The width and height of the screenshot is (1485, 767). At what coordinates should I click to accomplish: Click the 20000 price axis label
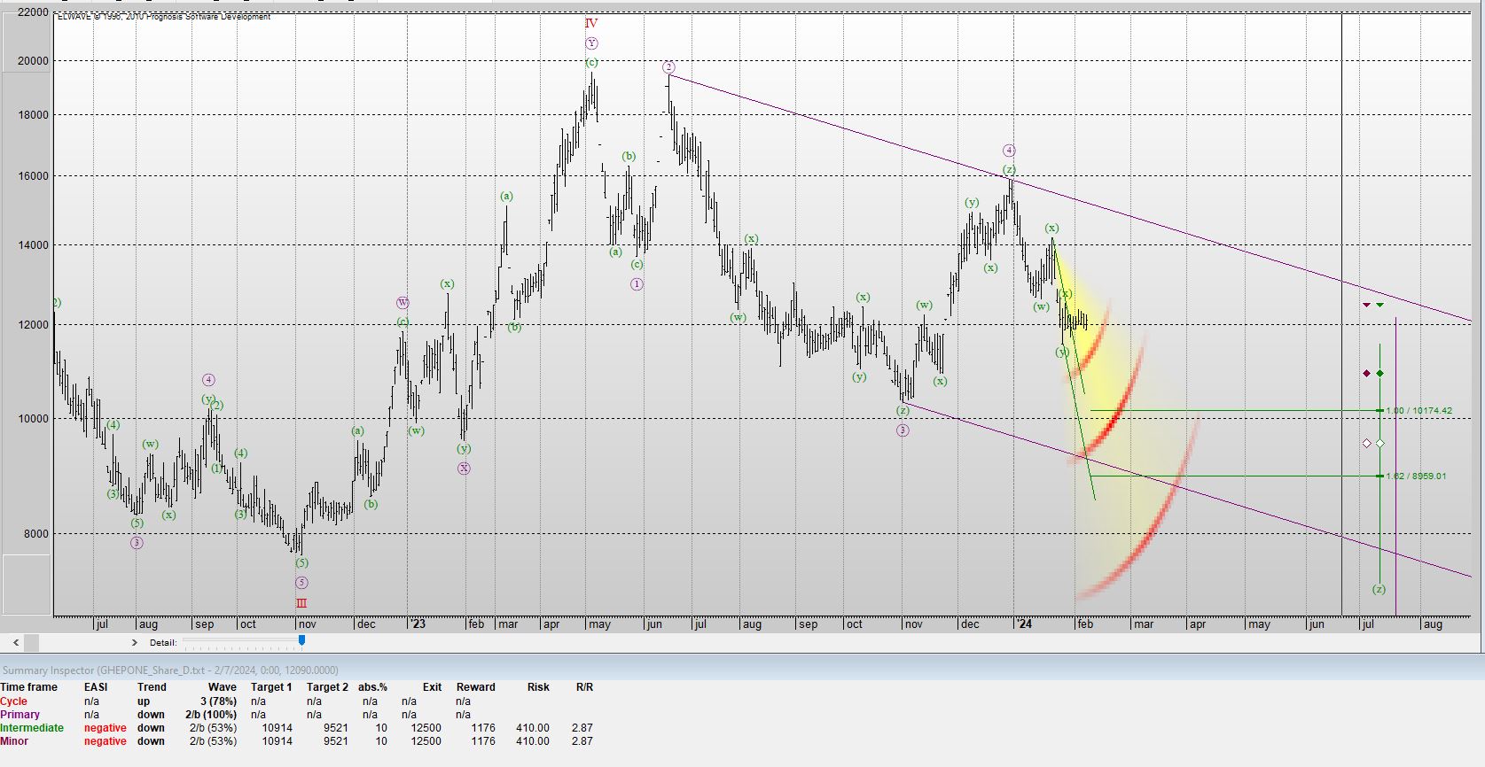click(34, 61)
